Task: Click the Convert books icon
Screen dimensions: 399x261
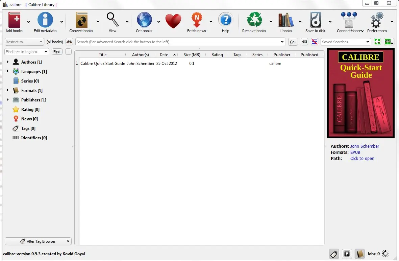Action: [81, 20]
